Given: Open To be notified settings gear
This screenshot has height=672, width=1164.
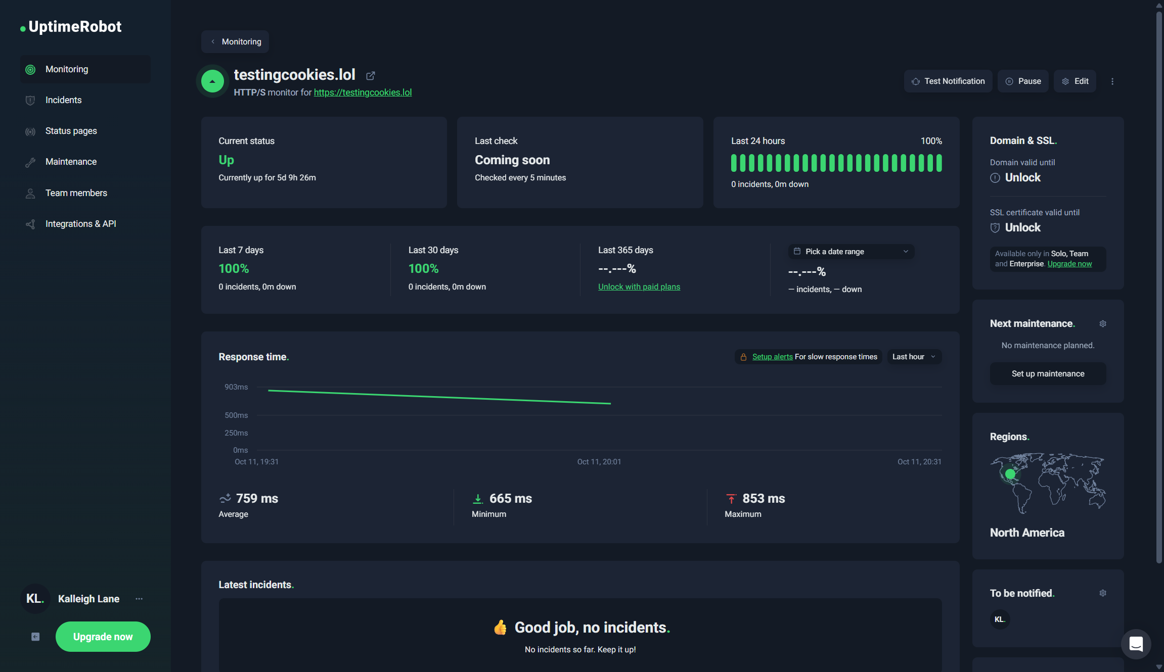Looking at the screenshot, I should pos(1103,593).
